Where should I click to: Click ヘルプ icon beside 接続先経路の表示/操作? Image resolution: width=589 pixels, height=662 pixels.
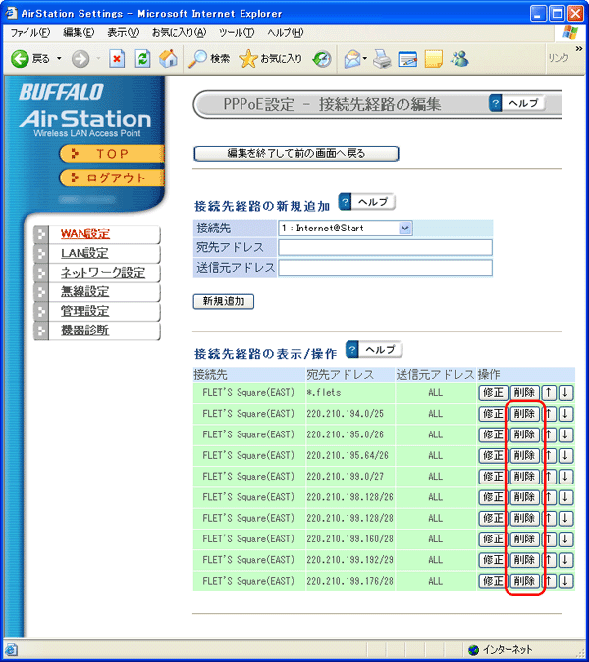coord(374,350)
